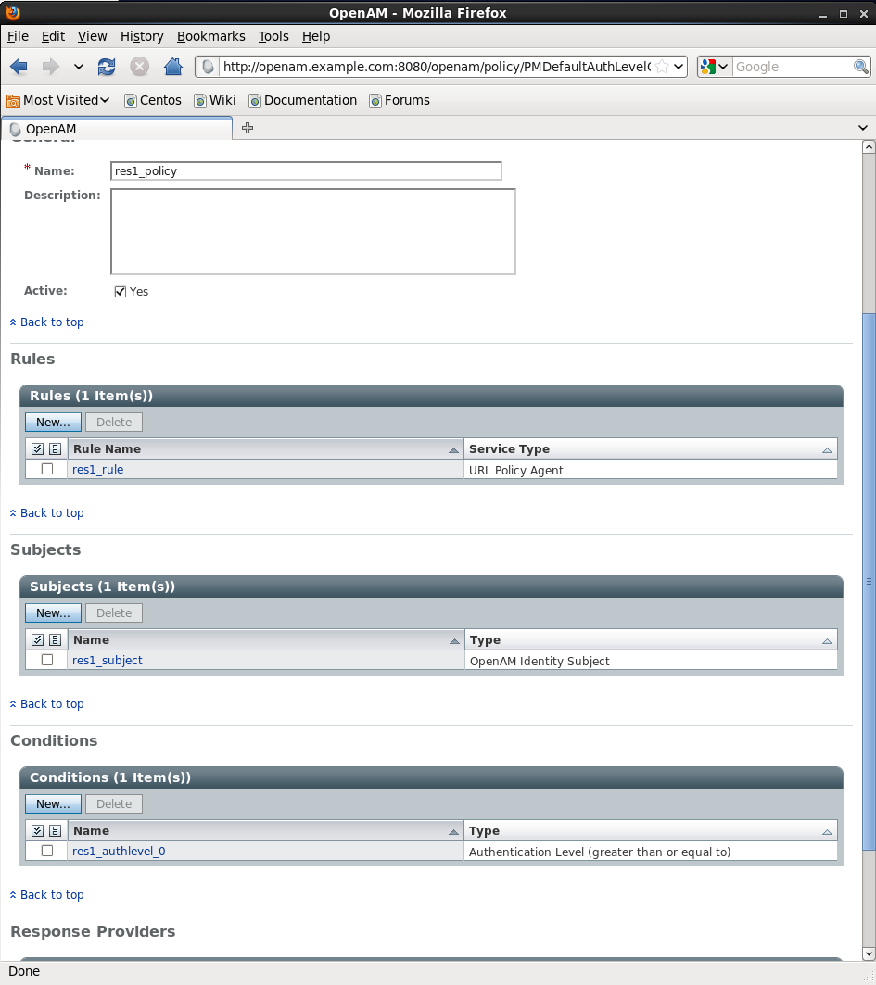
Task: Open a new tab with plus icon
Action: point(248,128)
